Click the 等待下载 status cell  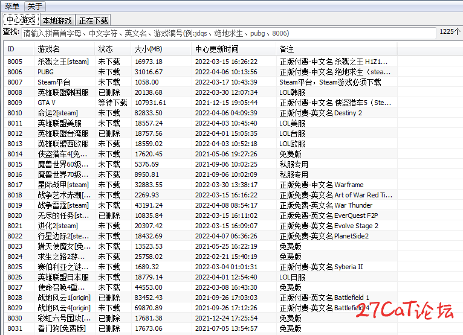(112, 103)
